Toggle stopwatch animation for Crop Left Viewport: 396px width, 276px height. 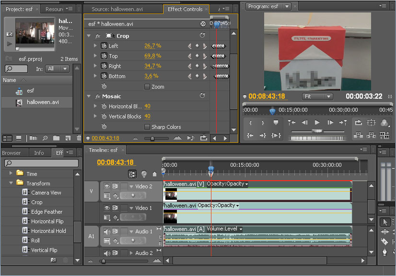(104, 46)
